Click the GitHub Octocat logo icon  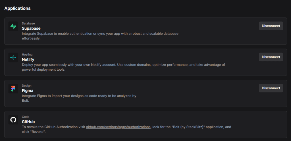[x=13, y=120]
